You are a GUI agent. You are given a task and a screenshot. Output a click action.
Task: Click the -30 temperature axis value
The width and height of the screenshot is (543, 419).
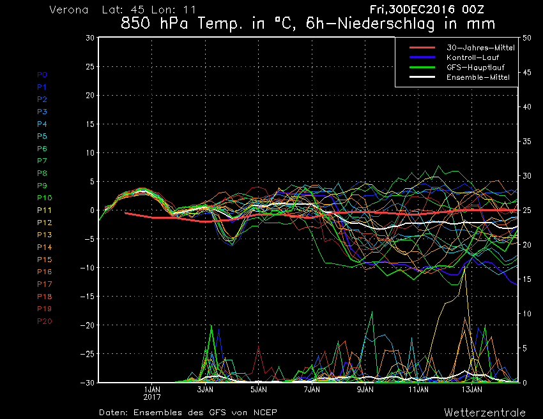88,383
